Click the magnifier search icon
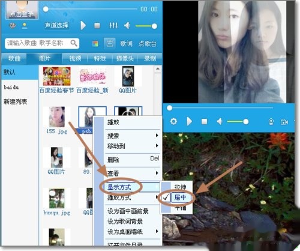The image size is (300, 251). (74, 43)
